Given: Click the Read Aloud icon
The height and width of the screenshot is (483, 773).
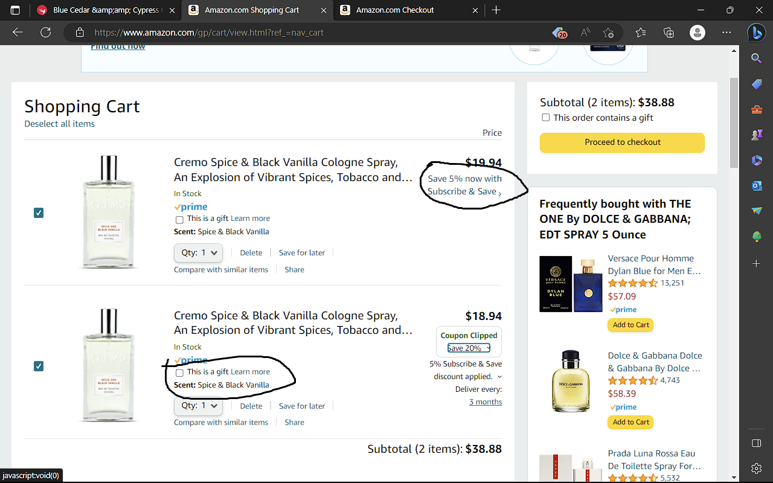Looking at the screenshot, I should [585, 33].
